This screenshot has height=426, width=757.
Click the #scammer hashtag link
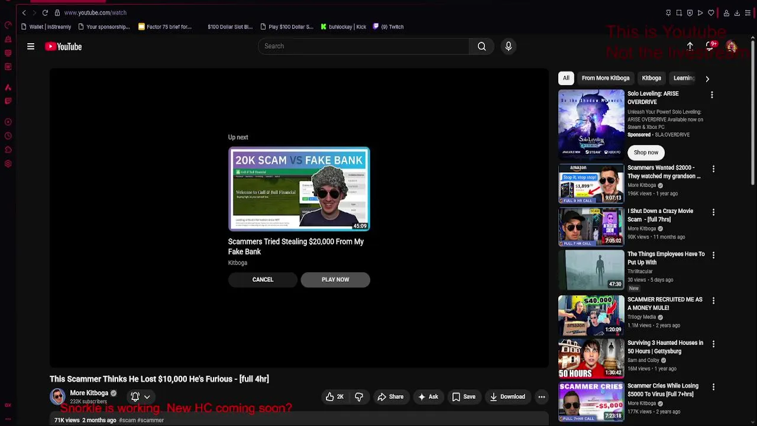151,420
